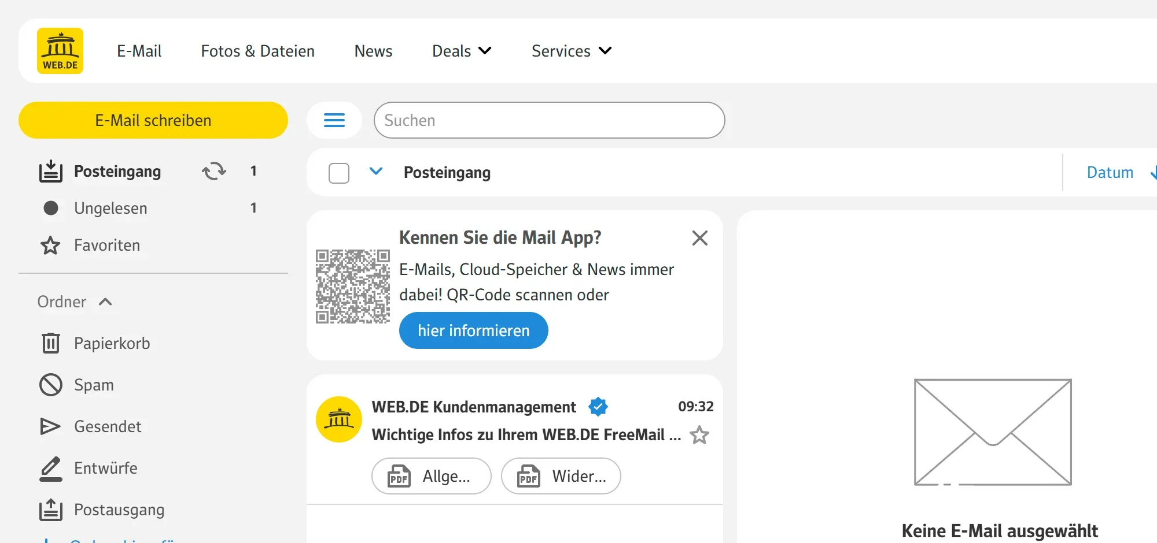Image resolution: width=1157 pixels, height=543 pixels.
Task: Click the Favoriten star icon in sidebar
Action: [x=50, y=246]
